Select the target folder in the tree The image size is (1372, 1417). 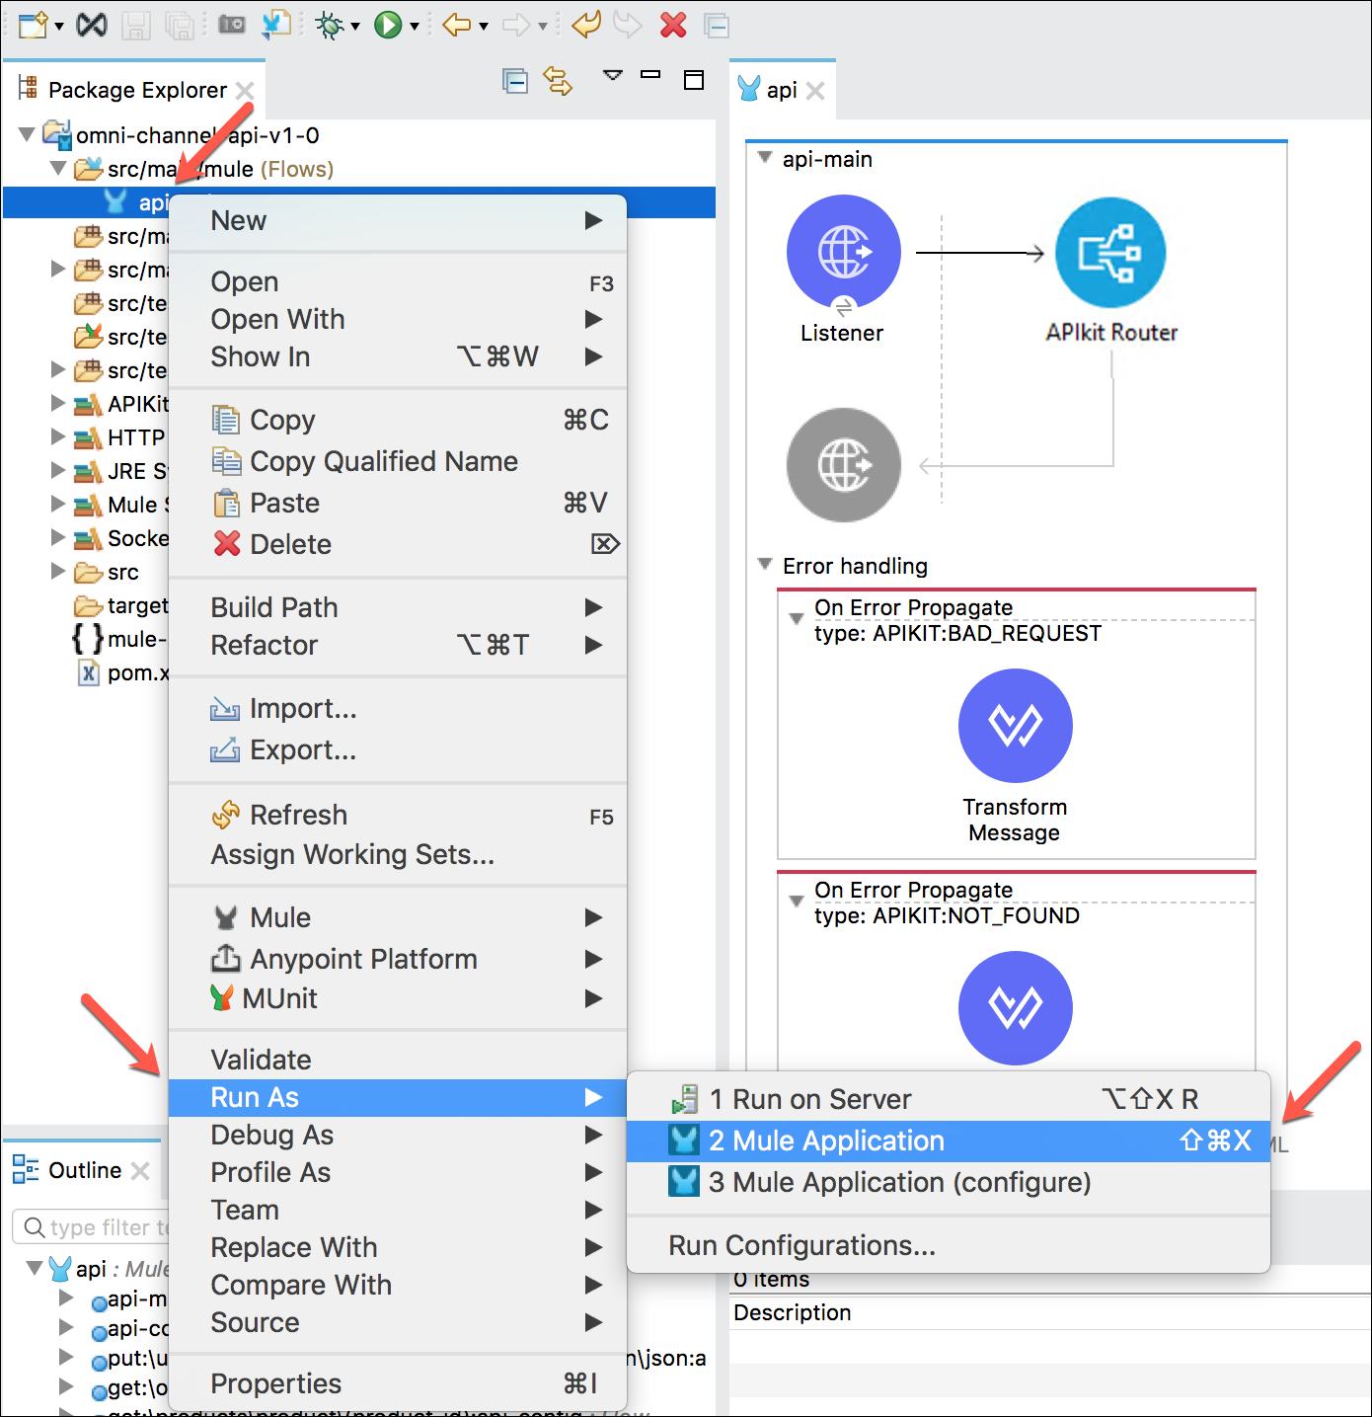[x=121, y=605]
